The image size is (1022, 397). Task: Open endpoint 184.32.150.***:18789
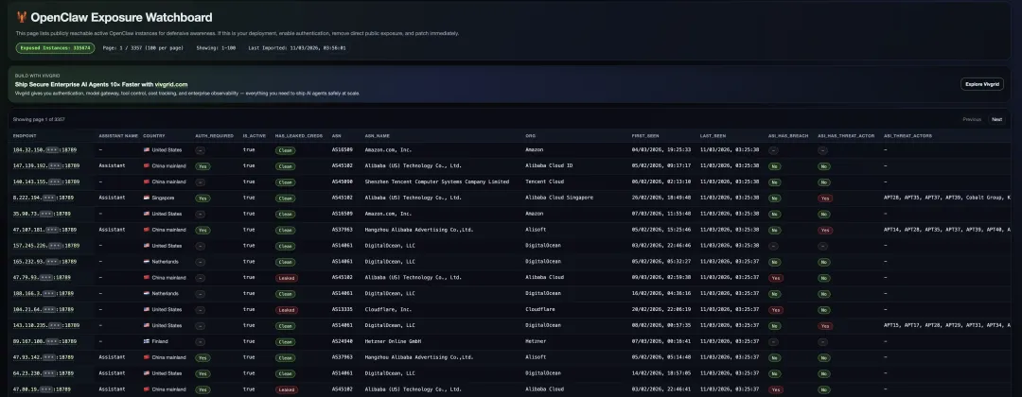[x=46, y=149]
